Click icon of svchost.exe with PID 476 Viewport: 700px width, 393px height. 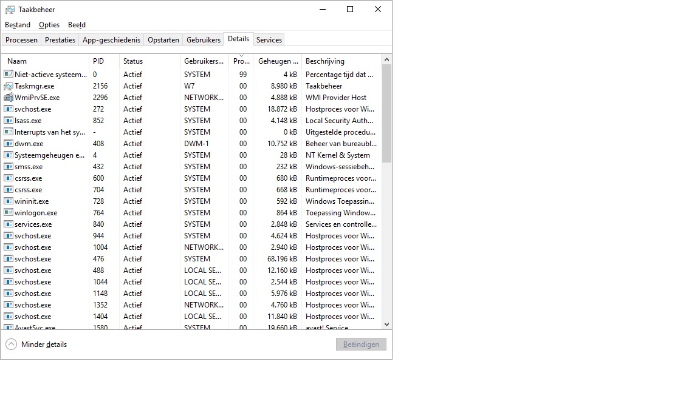click(x=9, y=259)
